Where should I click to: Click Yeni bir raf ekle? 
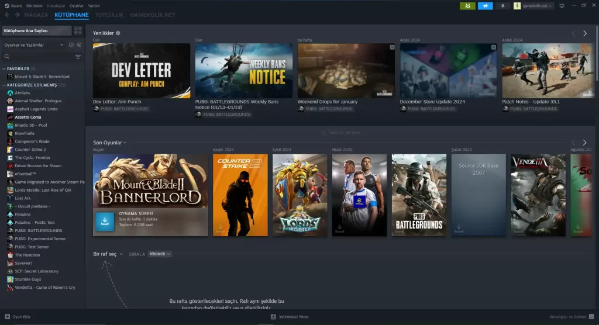[341, 133]
